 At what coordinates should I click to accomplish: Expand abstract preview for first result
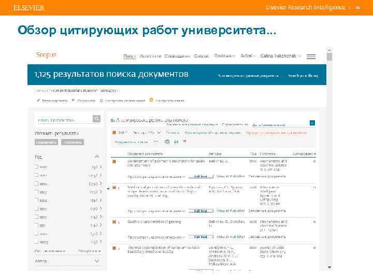pyautogui.click(x=156, y=177)
